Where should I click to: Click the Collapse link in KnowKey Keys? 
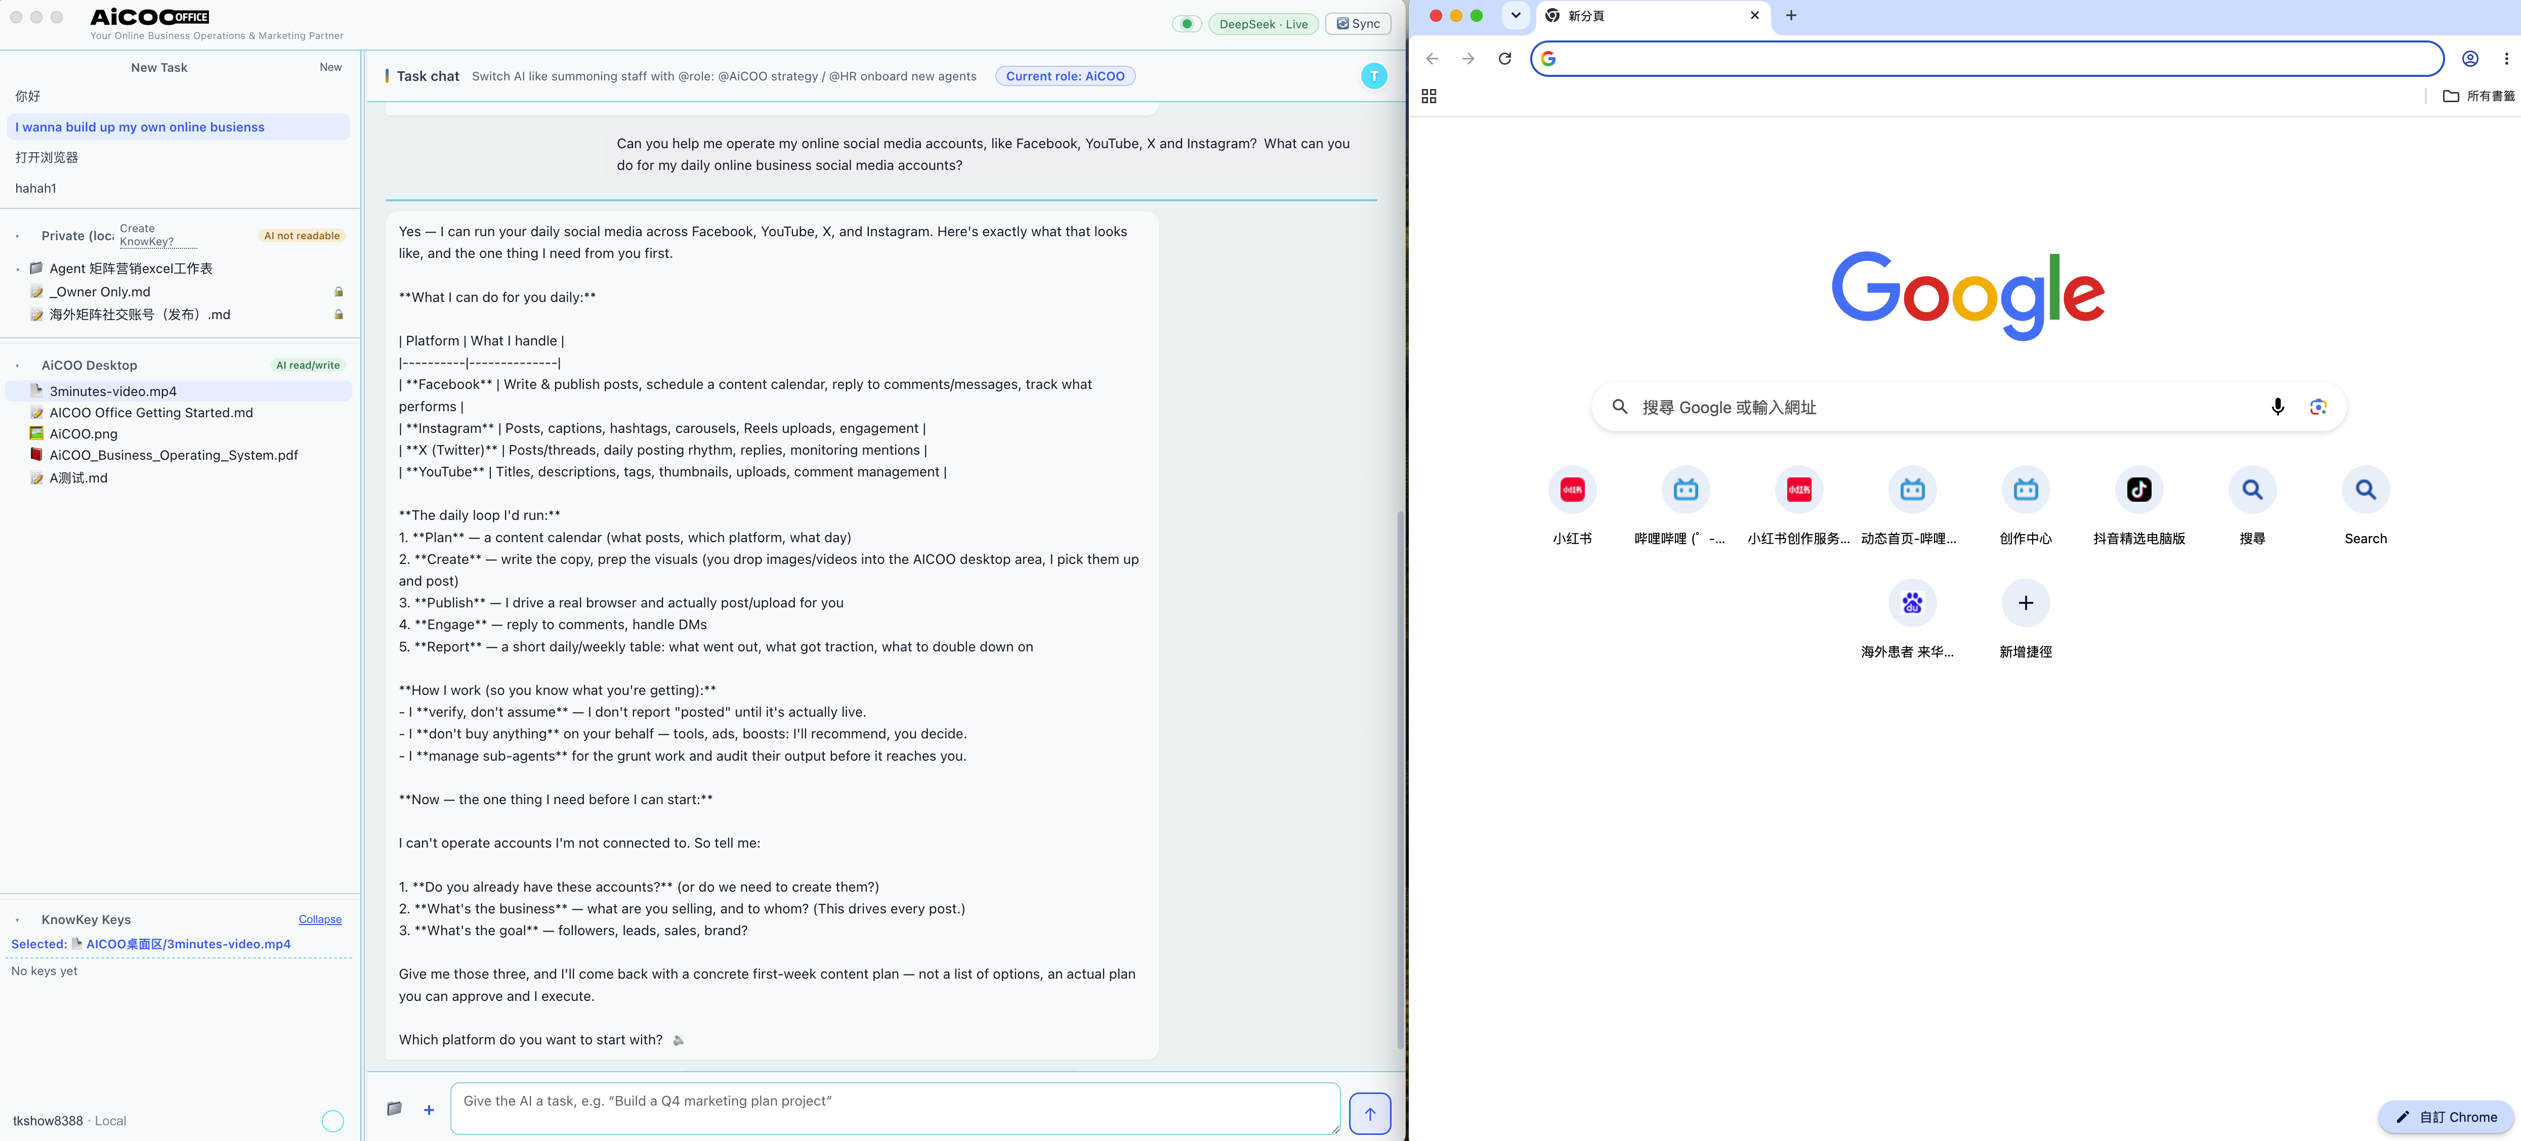tap(320, 920)
